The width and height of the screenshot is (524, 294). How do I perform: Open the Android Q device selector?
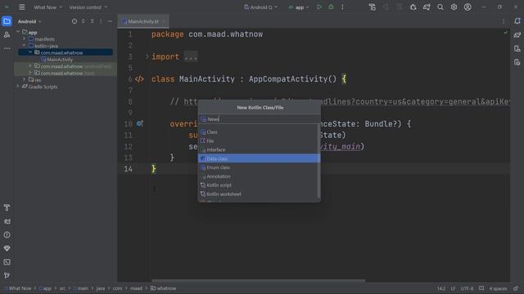pyautogui.click(x=260, y=7)
